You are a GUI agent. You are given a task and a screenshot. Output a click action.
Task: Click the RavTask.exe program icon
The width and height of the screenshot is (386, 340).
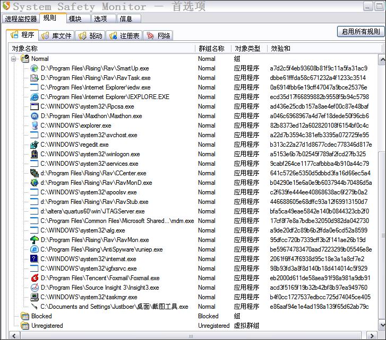click(x=34, y=78)
